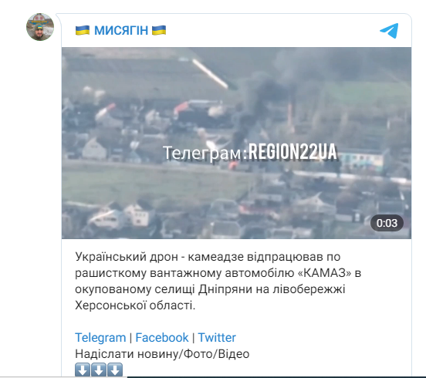Click the Телеграм:REGION22UA watermark on video
The height and width of the screenshot is (378, 426).
click(250, 152)
